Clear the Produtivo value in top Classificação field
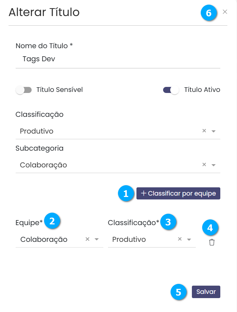This screenshot has height=312, width=237. pyautogui.click(x=204, y=130)
